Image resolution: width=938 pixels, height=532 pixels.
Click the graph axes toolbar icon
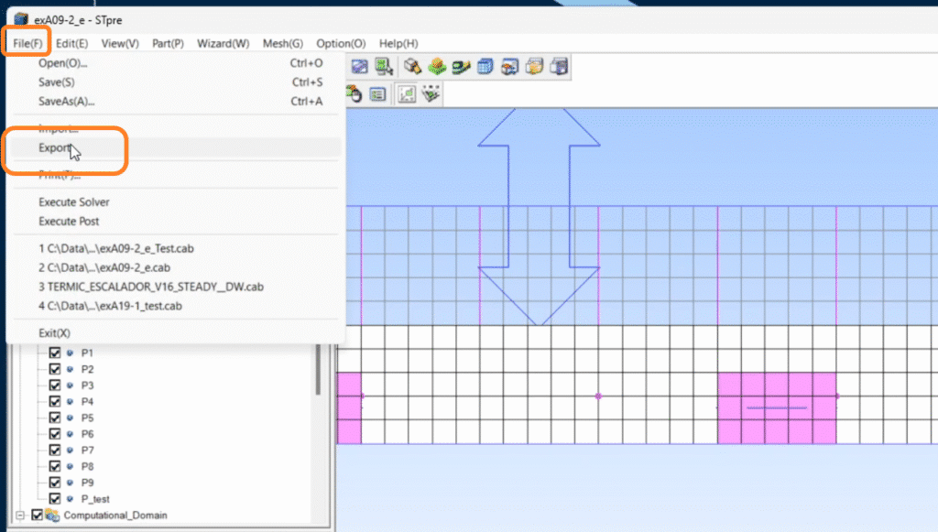pyautogui.click(x=407, y=94)
